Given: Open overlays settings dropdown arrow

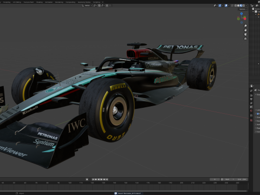Looking at the screenshot, I should click(x=229, y=5).
